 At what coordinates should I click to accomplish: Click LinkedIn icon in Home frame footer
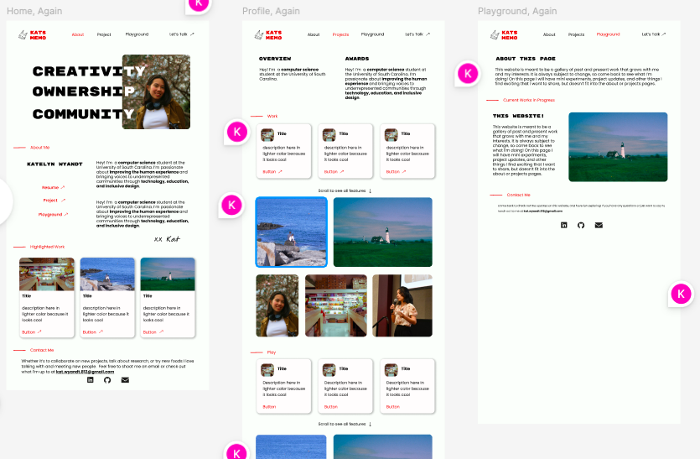[x=91, y=380]
